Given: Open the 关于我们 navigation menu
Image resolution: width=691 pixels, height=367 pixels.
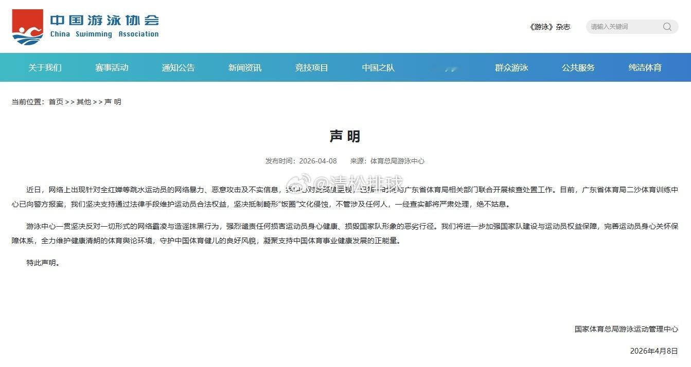Looking at the screenshot, I should point(45,67).
